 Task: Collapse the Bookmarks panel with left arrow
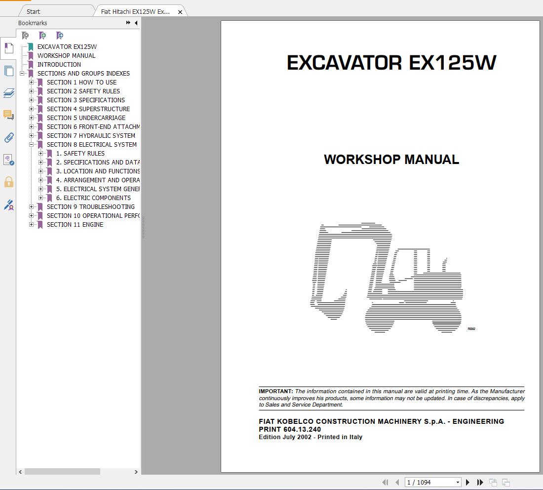(136, 23)
